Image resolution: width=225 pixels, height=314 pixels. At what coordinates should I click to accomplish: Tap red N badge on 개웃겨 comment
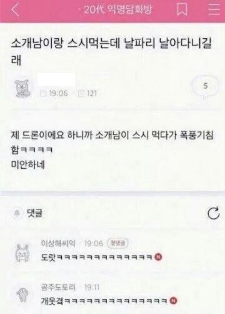173,300
